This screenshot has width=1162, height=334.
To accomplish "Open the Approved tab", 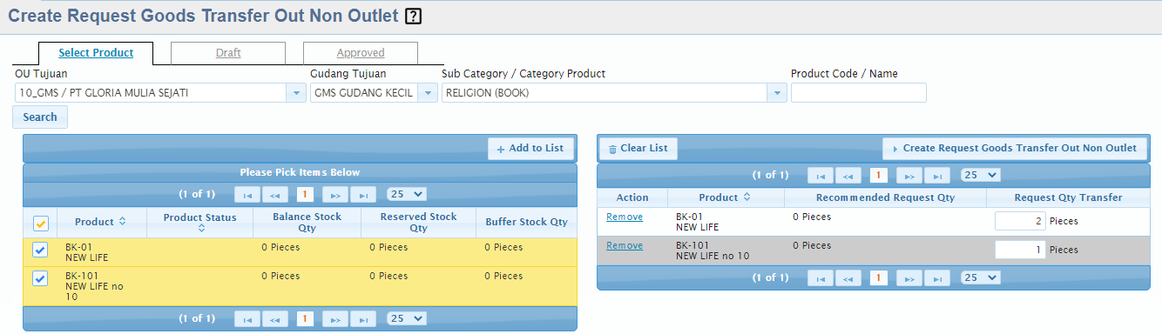I will point(361,53).
